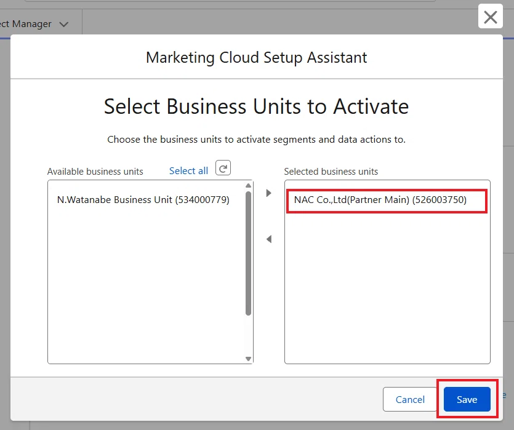This screenshot has width=514, height=430.
Task: Move selection back to Available units
Action: pyautogui.click(x=269, y=239)
